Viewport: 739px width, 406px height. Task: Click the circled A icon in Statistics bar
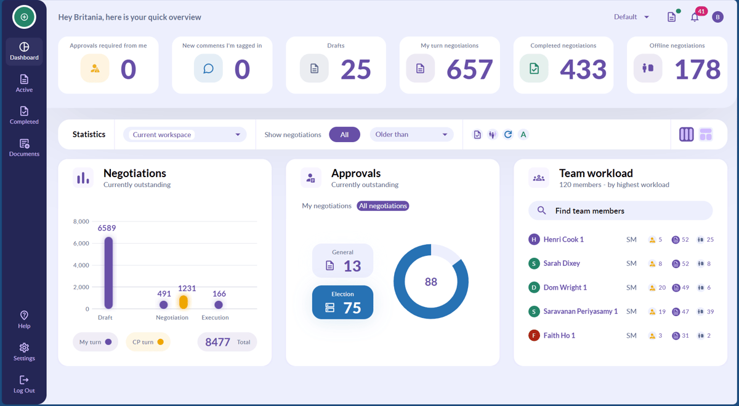click(x=523, y=135)
